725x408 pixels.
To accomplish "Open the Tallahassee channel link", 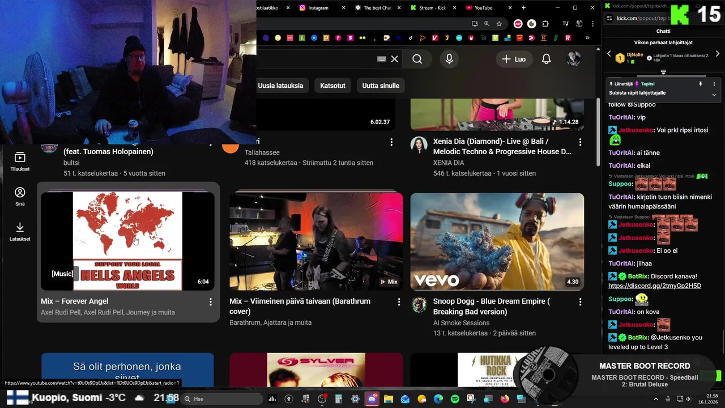I will (x=262, y=152).
